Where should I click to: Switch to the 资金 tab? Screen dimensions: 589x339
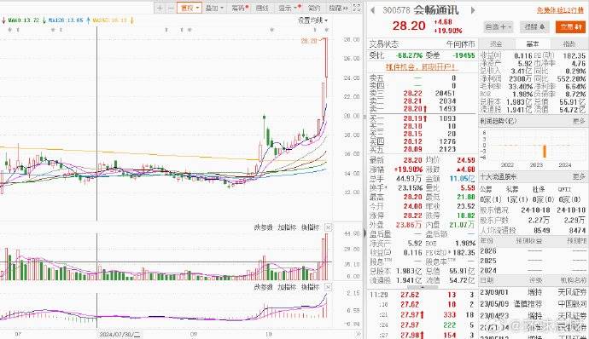(x=496, y=44)
